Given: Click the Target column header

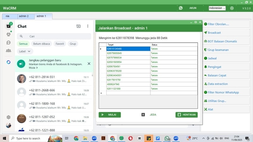Looking at the screenshot, I should tap(128, 45).
